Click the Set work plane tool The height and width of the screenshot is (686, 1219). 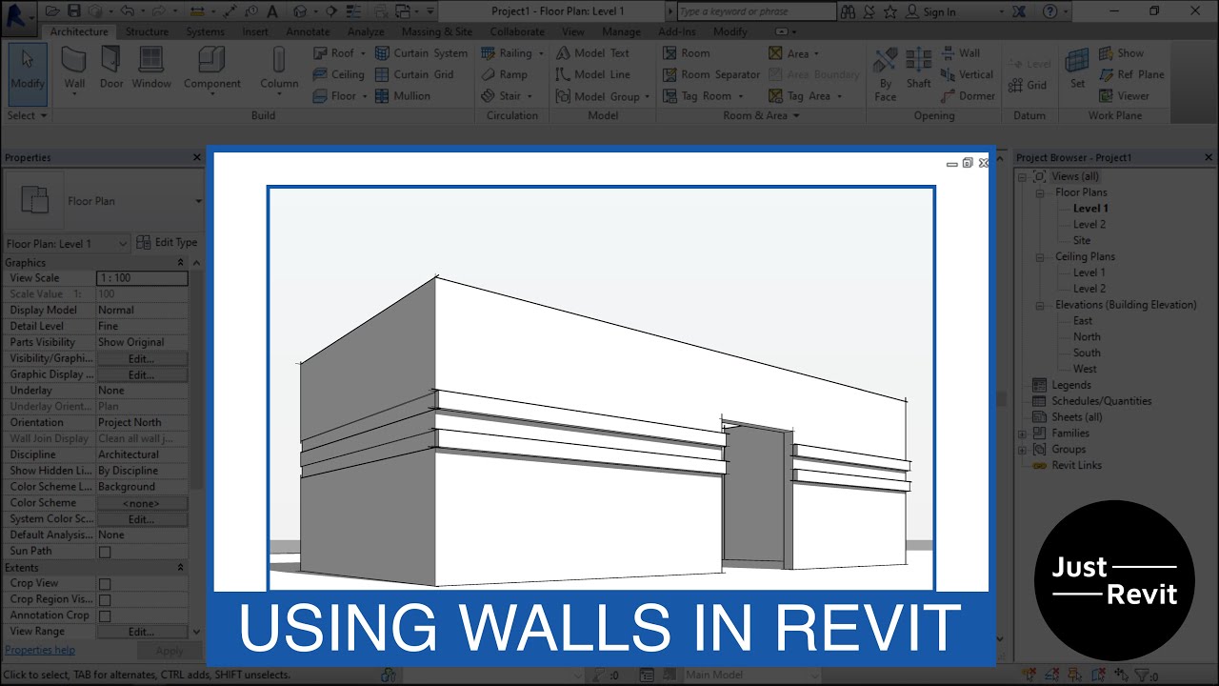point(1077,69)
